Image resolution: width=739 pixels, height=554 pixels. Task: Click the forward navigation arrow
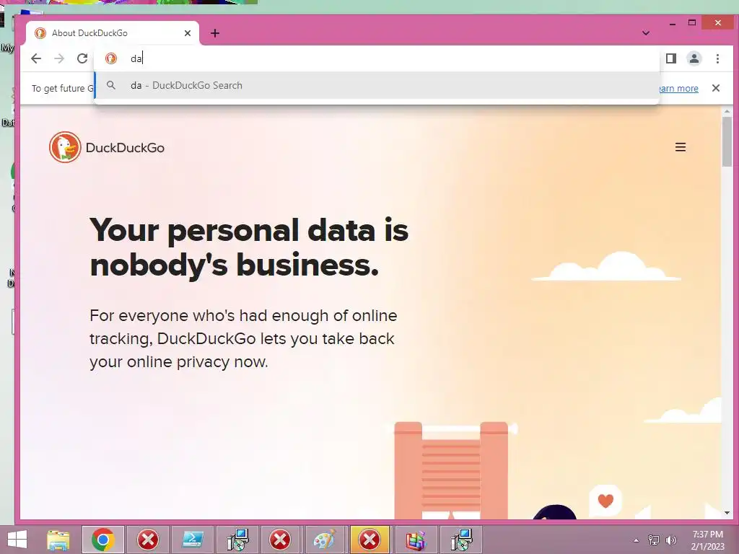59,58
